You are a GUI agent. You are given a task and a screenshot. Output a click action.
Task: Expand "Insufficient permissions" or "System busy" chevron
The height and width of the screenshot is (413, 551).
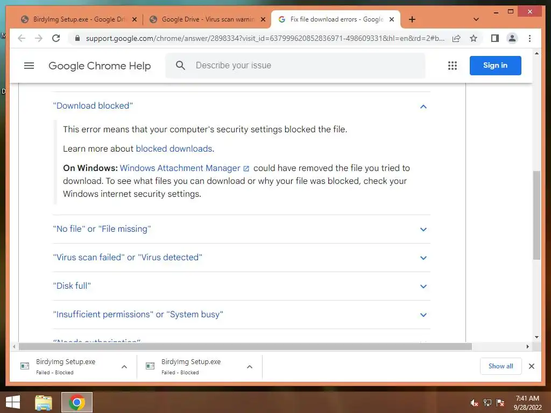(x=423, y=315)
